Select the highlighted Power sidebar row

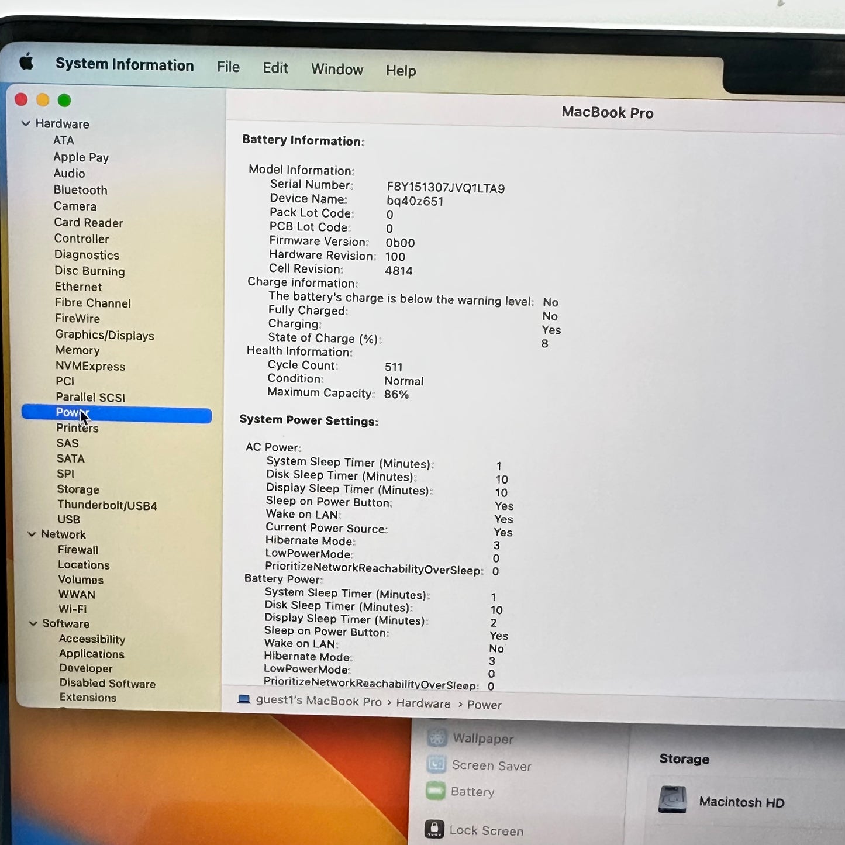(117, 413)
